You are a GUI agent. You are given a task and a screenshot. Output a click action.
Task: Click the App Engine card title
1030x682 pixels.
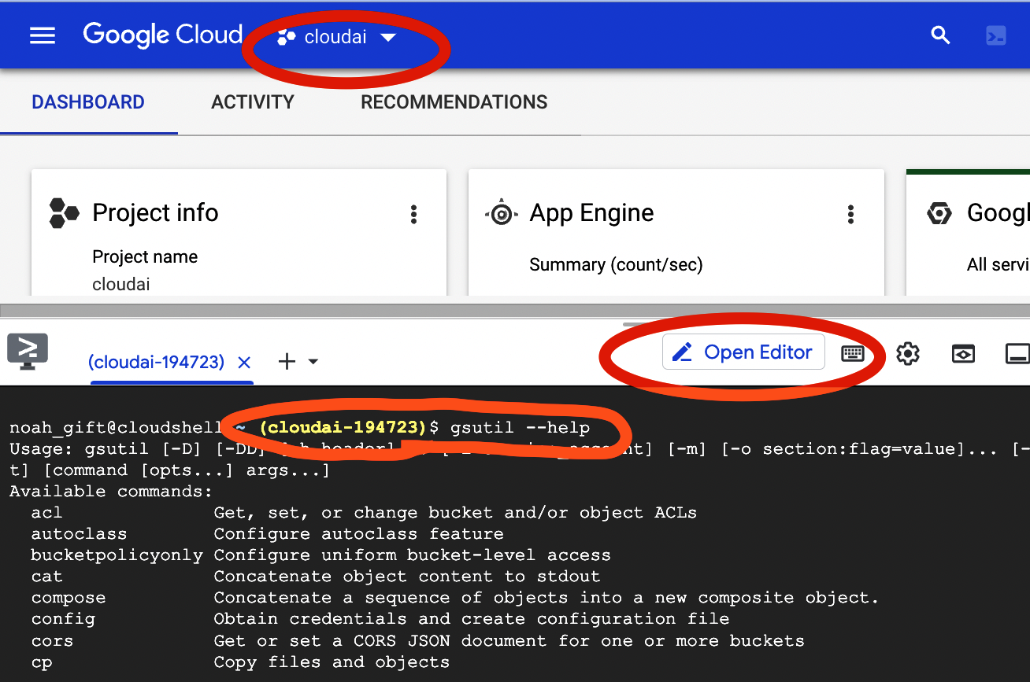point(592,213)
